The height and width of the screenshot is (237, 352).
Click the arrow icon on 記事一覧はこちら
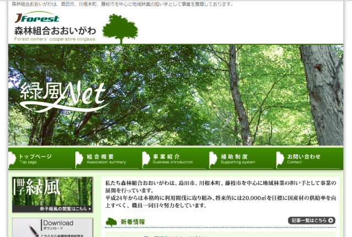tap(331, 220)
